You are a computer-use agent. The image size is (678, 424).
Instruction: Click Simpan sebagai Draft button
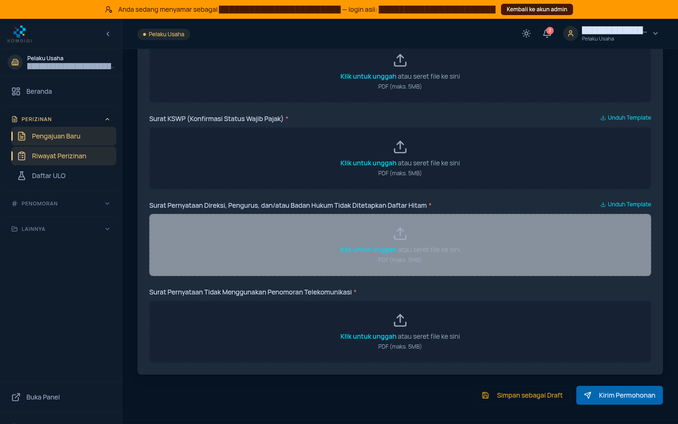pyautogui.click(x=522, y=395)
